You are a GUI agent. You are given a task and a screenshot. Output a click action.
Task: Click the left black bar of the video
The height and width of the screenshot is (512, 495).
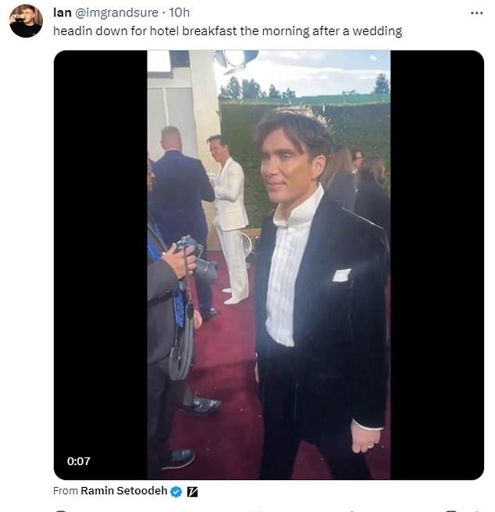[x=100, y=265]
